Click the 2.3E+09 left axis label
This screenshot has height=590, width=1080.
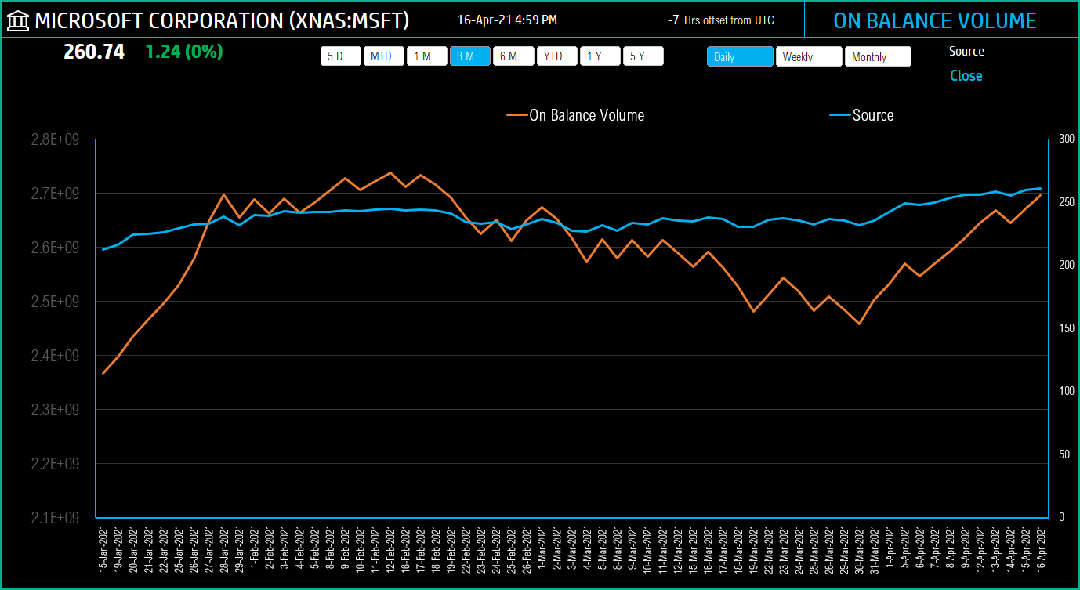56,410
